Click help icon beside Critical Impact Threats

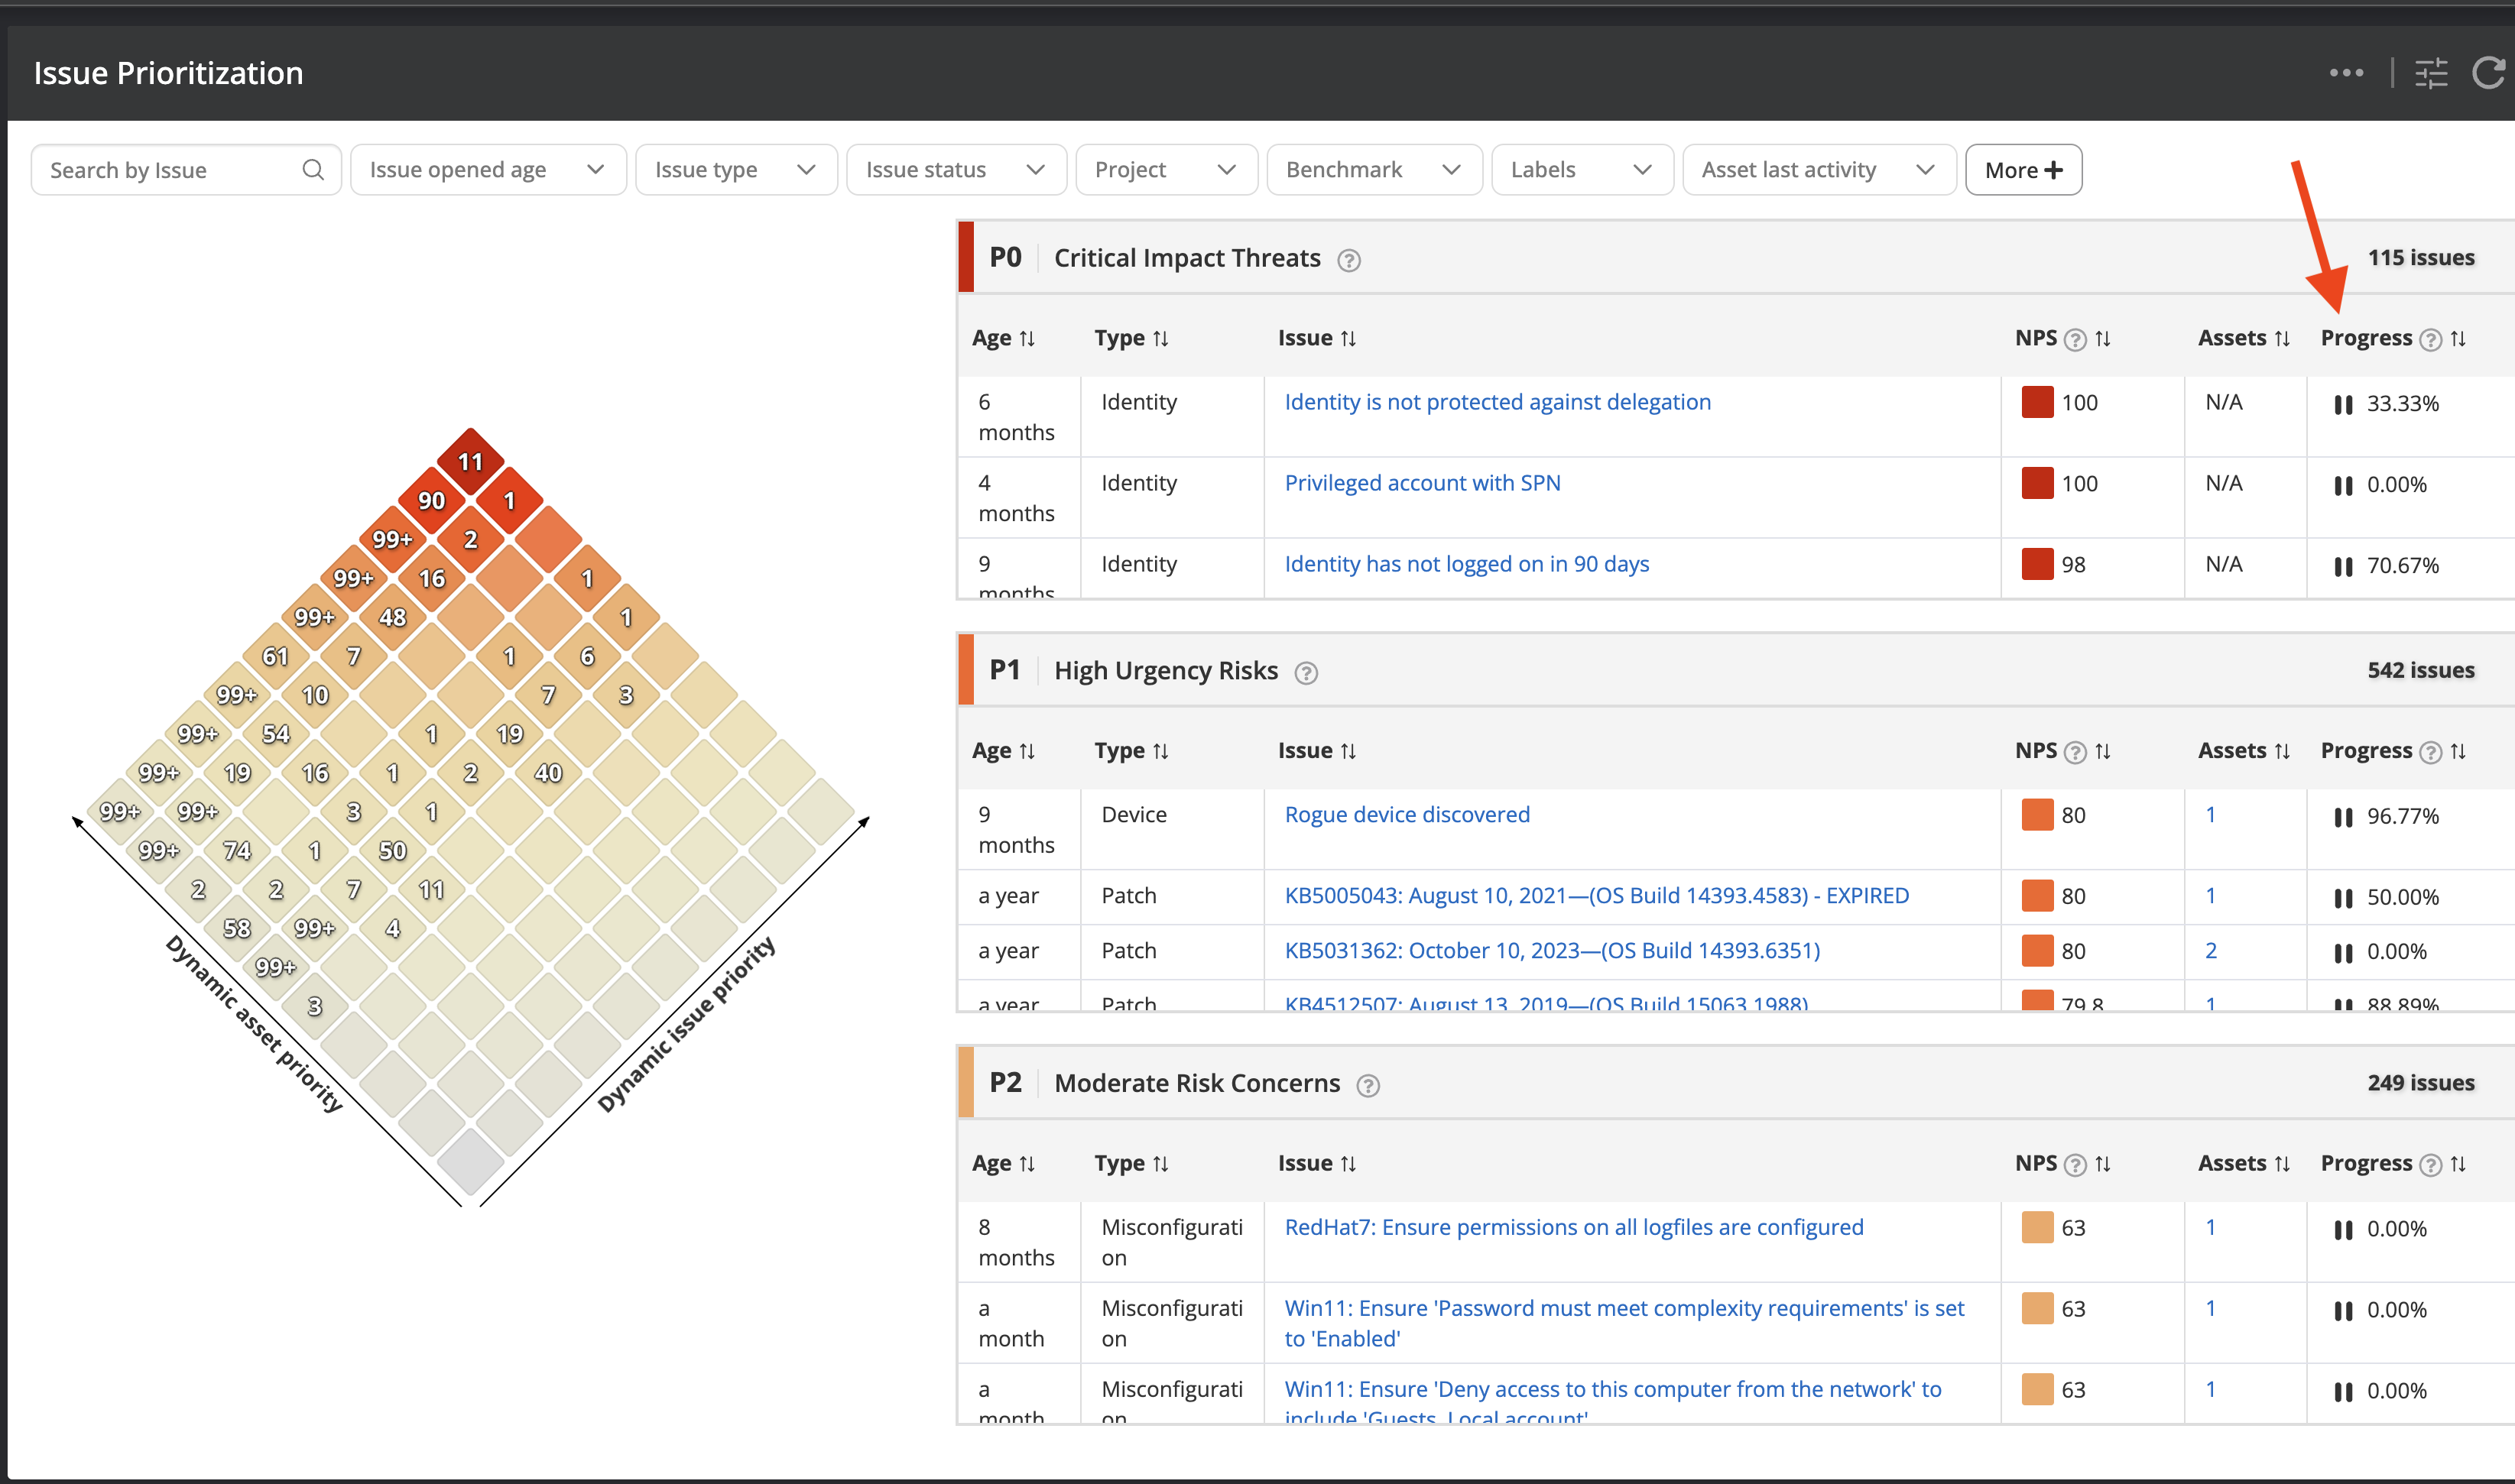tap(1348, 260)
